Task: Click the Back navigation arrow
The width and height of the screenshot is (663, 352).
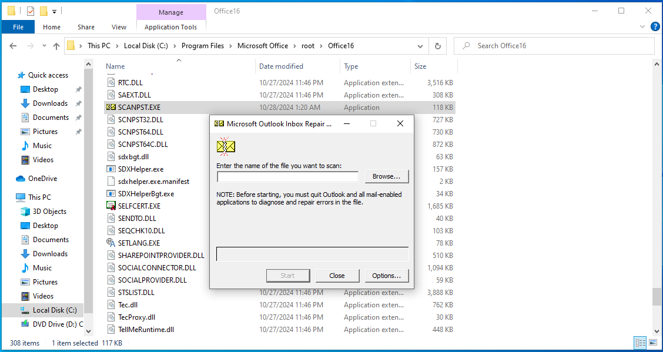Action: [x=13, y=46]
